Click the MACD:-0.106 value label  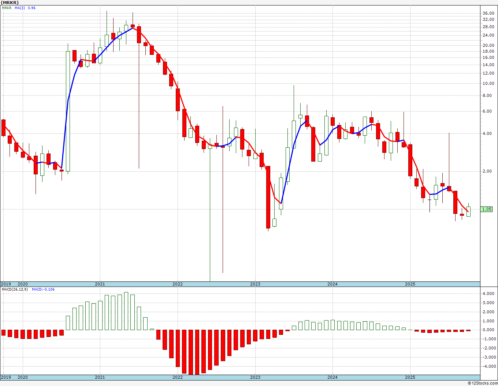[43, 289]
